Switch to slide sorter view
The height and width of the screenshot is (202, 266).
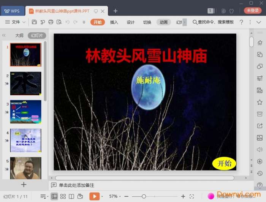(x=63, y=196)
